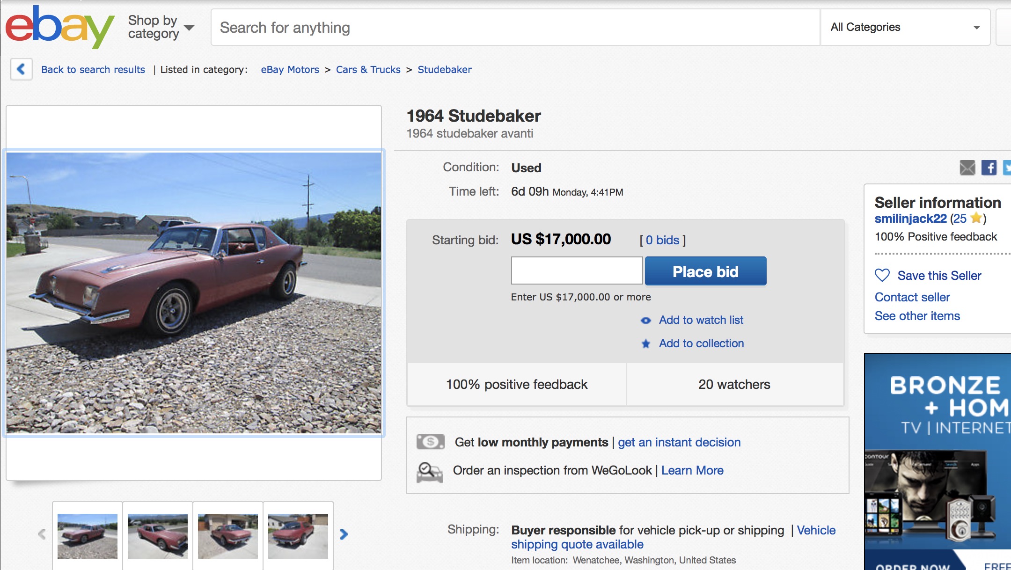Open the Studebaker breadcrumb category
This screenshot has height=570, width=1011.
point(444,70)
